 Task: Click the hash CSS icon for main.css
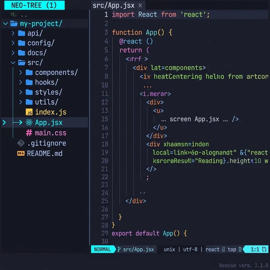[x=29, y=133]
